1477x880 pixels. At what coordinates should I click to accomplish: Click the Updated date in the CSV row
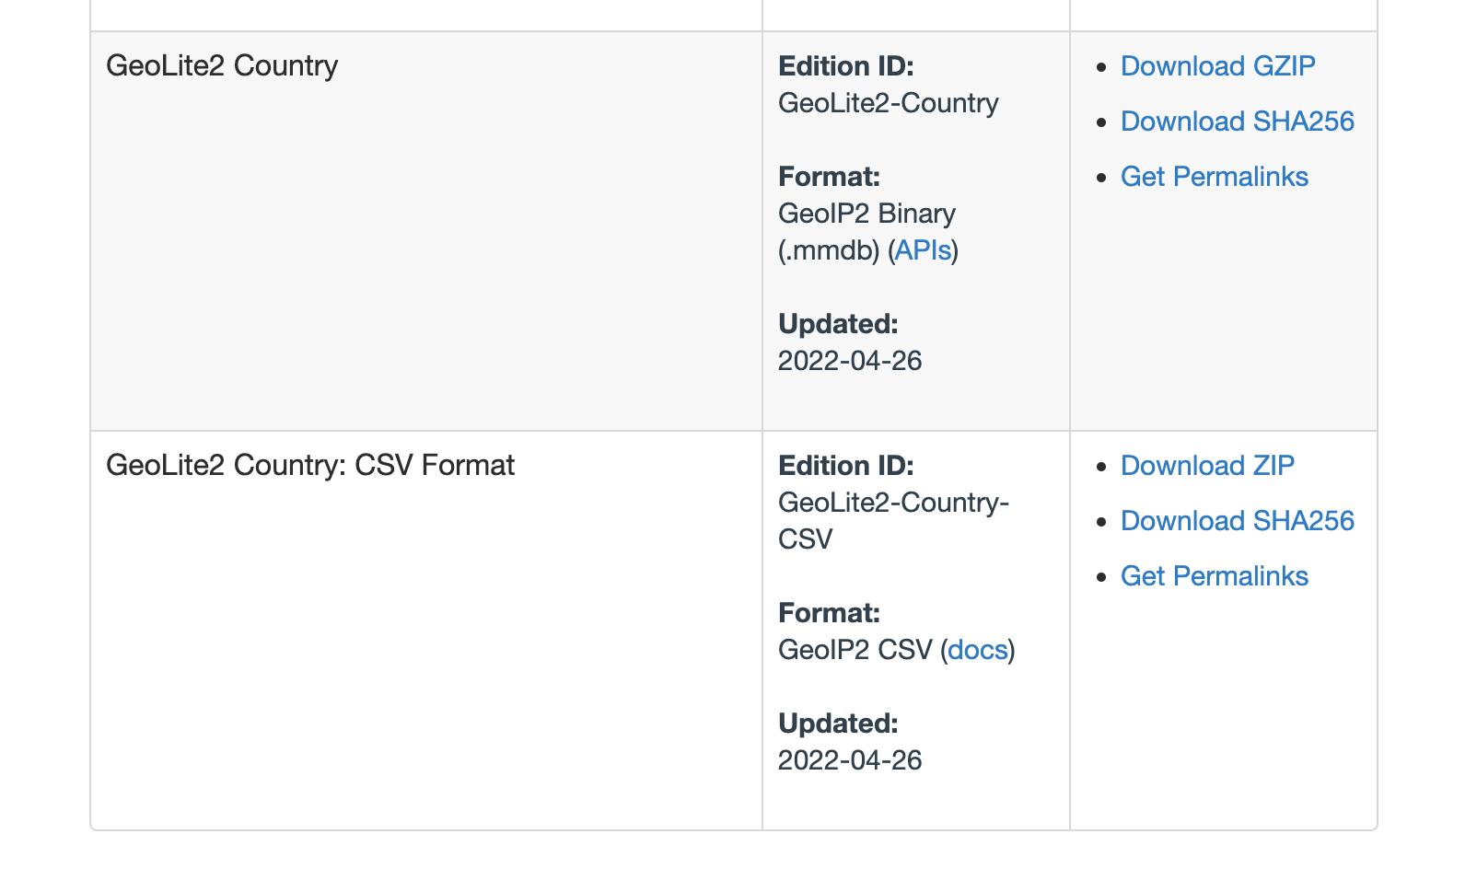point(849,759)
